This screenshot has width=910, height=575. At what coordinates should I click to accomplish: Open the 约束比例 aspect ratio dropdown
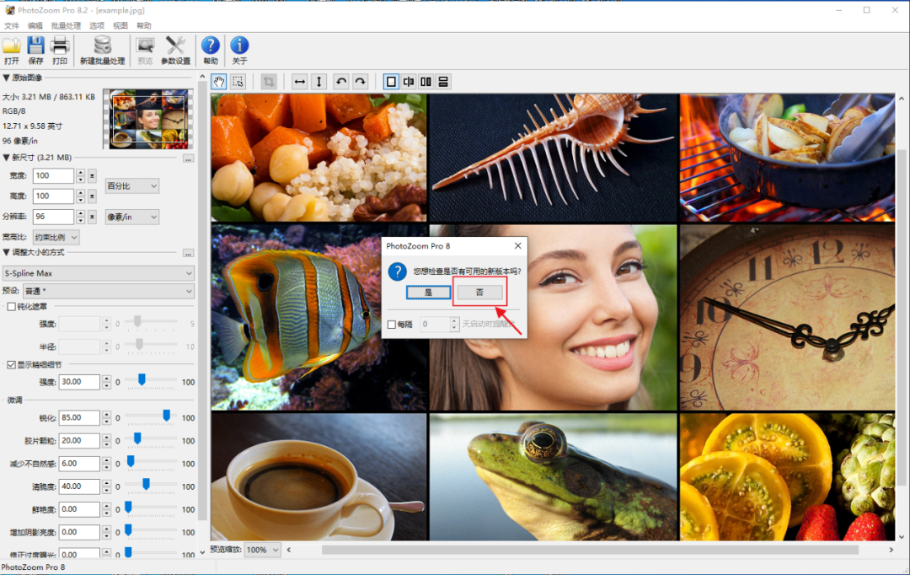click(x=56, y=238)
